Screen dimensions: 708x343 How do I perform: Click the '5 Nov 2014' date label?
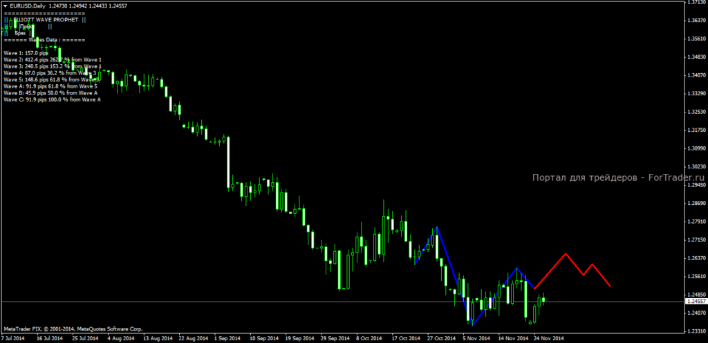pos(477,338)
